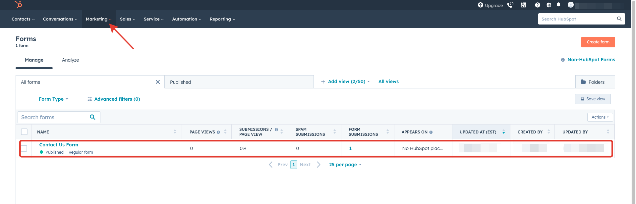Open the Help question mark icon
This screenshot has height=204, width=636.
point(538,5)
